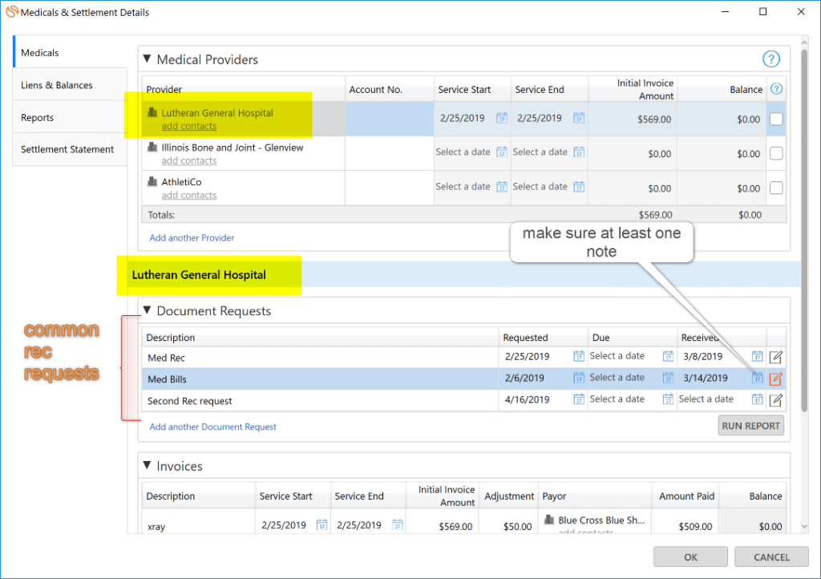Click AthletiCo provider building icon
The width and height of the screenshot is (821, 579).
click(x=152, y=181)
